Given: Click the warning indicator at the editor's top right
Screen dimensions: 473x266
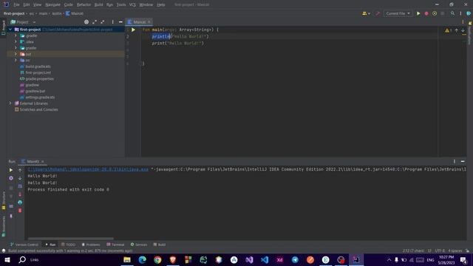Looking at the screenshot, I should point(448,30).
